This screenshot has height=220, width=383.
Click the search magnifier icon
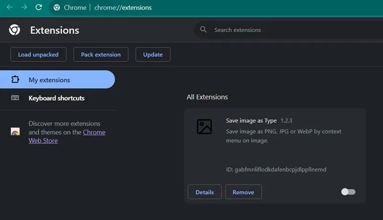click(203, 30)
